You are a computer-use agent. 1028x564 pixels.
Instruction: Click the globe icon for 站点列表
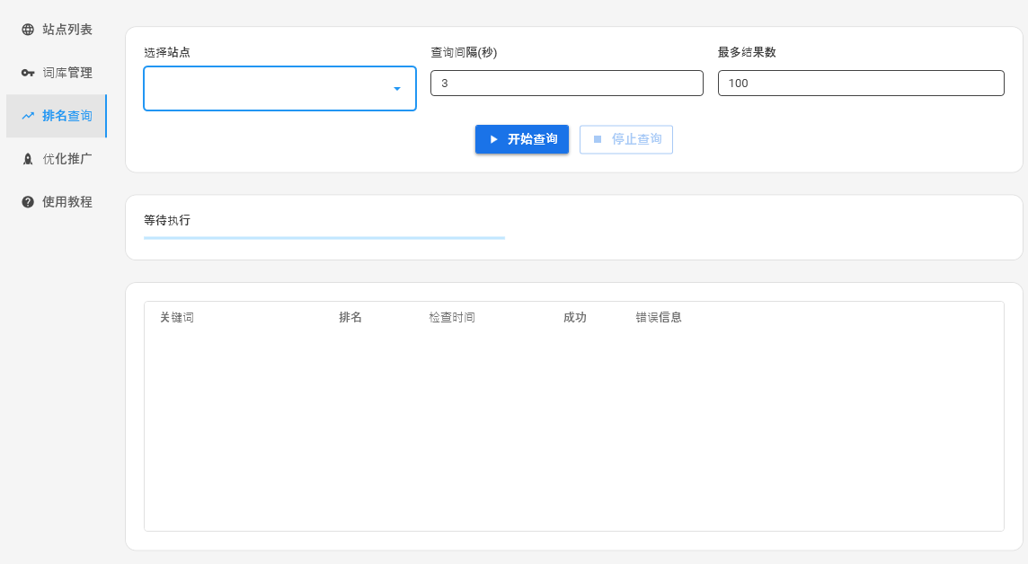[x=28, y=30]
